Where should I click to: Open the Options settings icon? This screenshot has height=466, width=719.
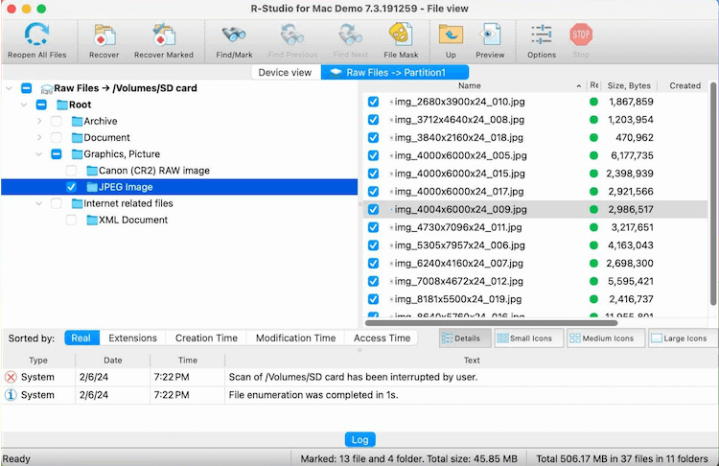coord(541,36)
